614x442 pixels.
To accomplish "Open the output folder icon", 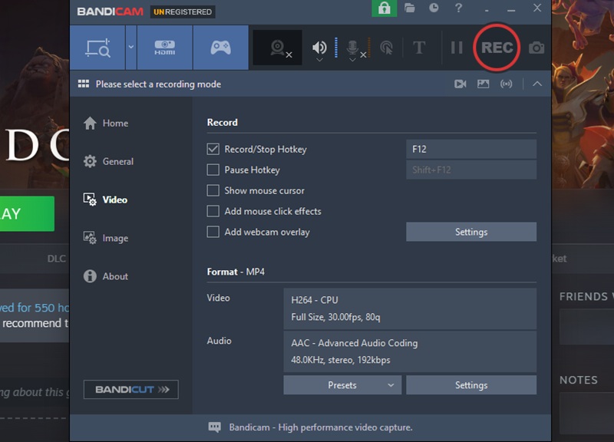I will click(x=410, y=8).
